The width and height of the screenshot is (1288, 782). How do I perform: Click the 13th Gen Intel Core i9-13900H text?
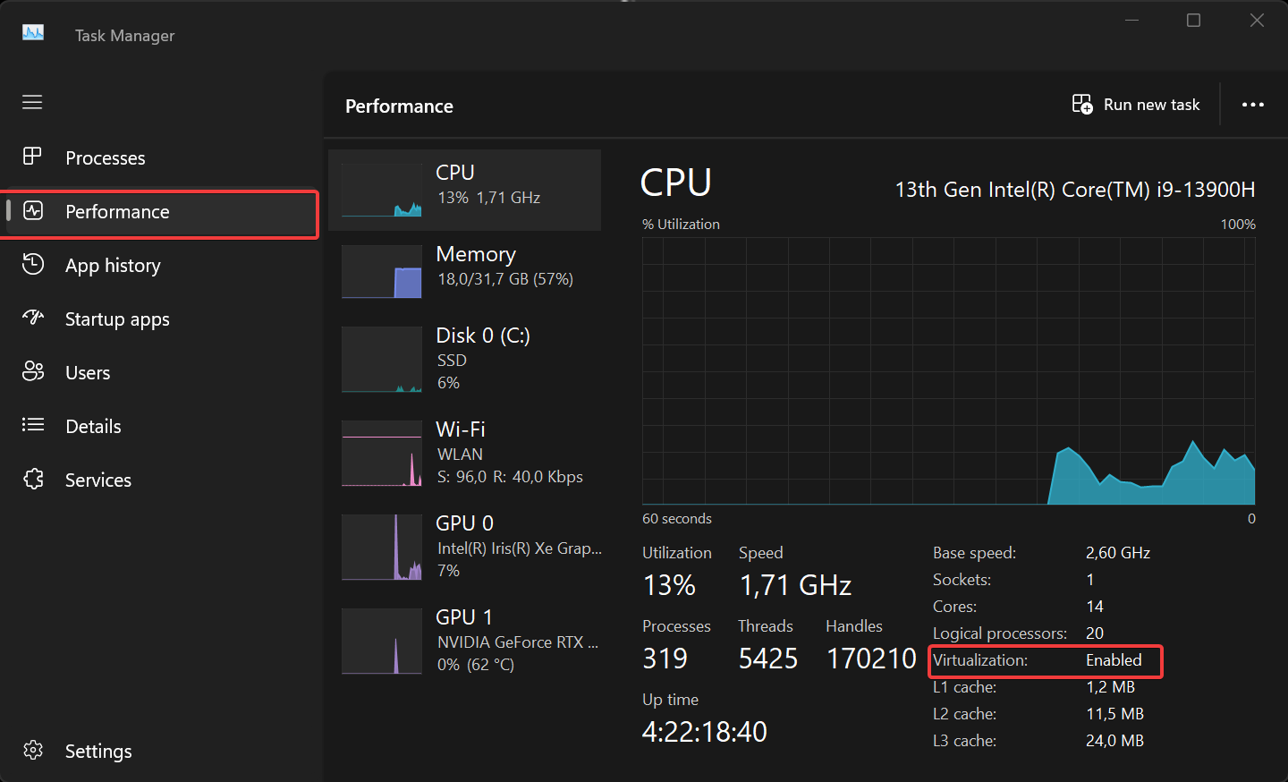1075,190
